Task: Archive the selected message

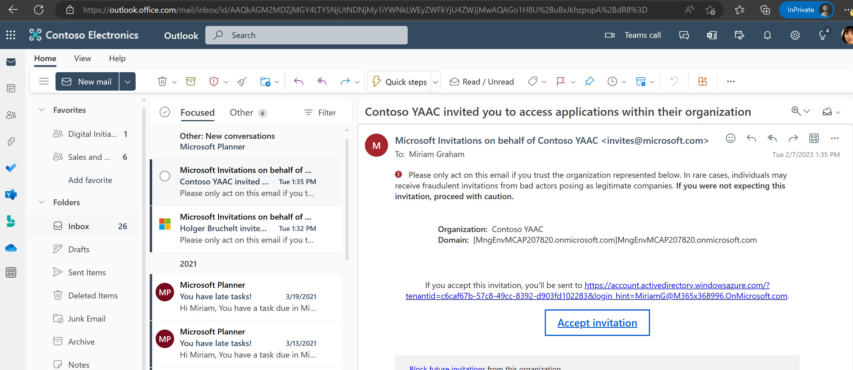Action: (191, 81)
